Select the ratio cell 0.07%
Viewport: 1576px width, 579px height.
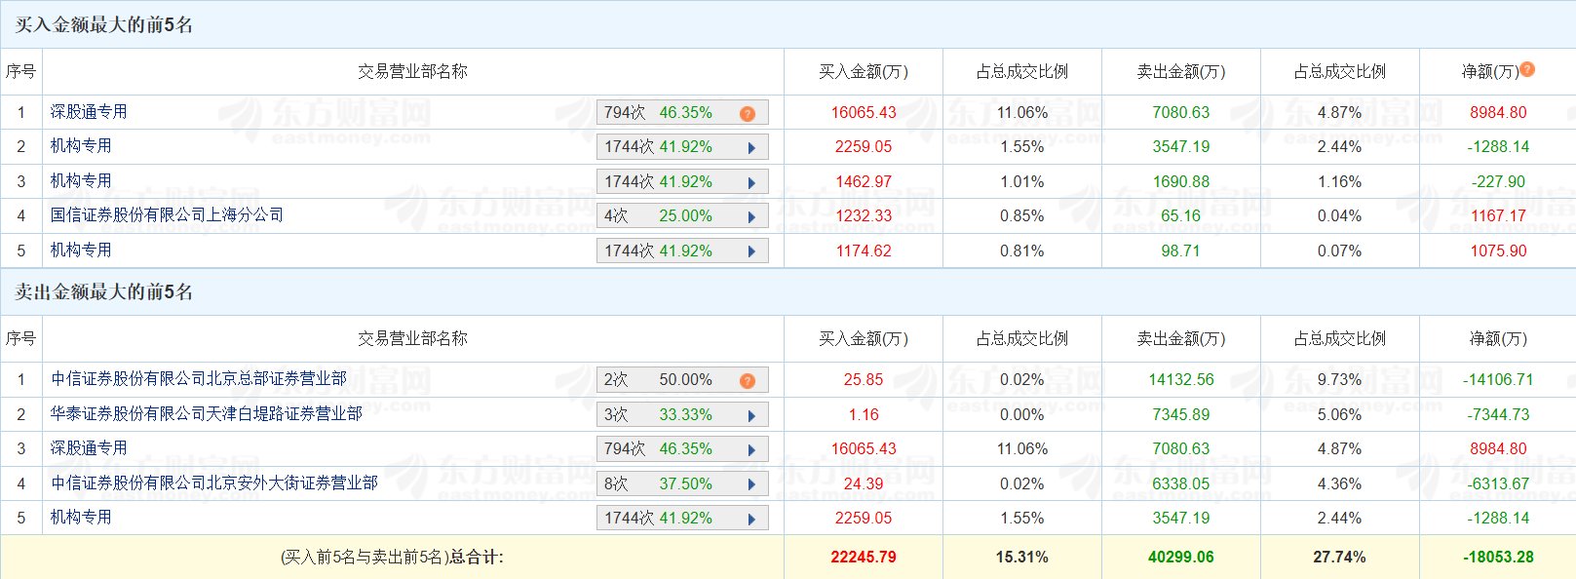point(1340,251)
